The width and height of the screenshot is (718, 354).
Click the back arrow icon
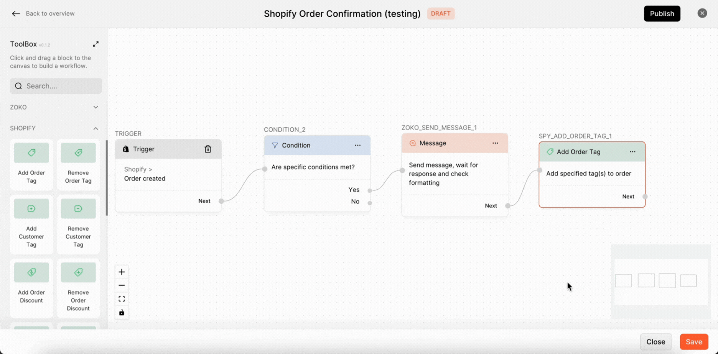click(15, 13)
